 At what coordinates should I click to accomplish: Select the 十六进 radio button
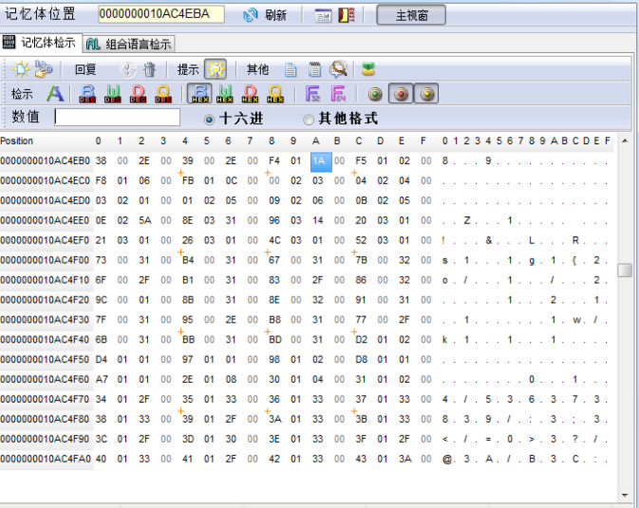click(210, 119)
